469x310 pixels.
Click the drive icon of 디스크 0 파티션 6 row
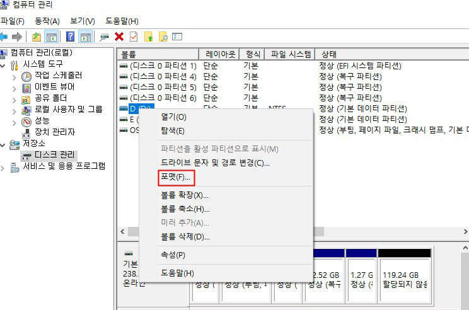pyautogui.click(x=124, y=98)
